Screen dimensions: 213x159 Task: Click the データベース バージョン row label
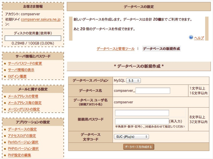[90, 80]
